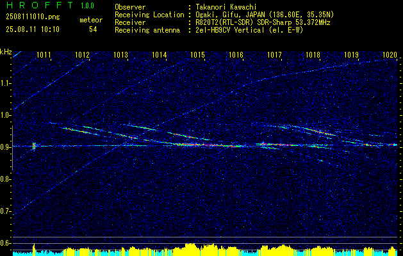403x256 pixels.
Task: Click the 1013 time axis marker
Action: click(121, 54)
